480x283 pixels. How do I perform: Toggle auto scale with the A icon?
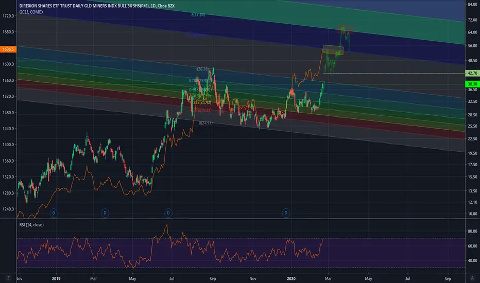(472, 278)
